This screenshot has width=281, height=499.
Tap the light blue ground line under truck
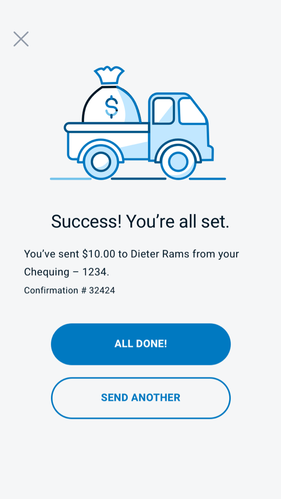click(x=70, y=179)
